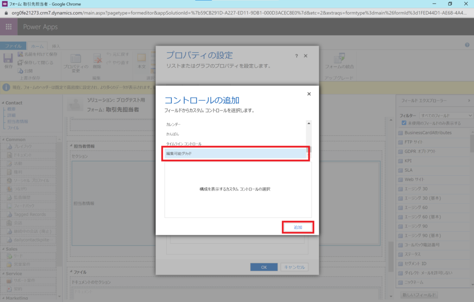Viewport: 474px width, 302px height.
Task: Switch to the 挿入 ribbon tab
Action: pos(56,46)
